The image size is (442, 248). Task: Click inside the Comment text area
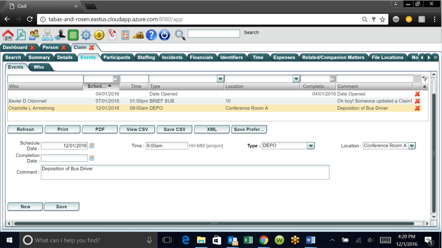pos(185,172)
